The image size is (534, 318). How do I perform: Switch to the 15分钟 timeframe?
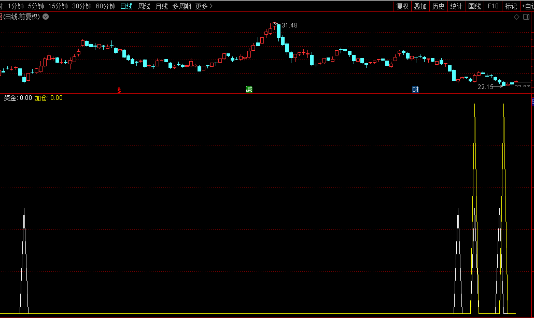click(x=58, y=6)
